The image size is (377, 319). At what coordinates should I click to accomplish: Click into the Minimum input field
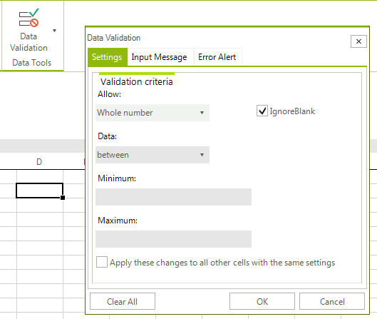pyautogui.click(x=173, y=197)
